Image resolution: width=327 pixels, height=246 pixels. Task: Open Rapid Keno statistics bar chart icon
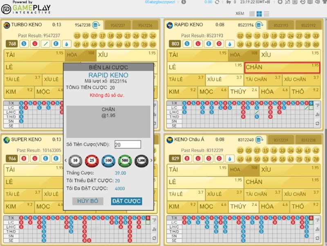pos(318,114)
